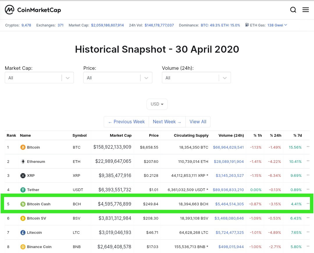Open more options dots in Litecoin row
Viewport: 314px width, 253px height.
tap(308, 232)
